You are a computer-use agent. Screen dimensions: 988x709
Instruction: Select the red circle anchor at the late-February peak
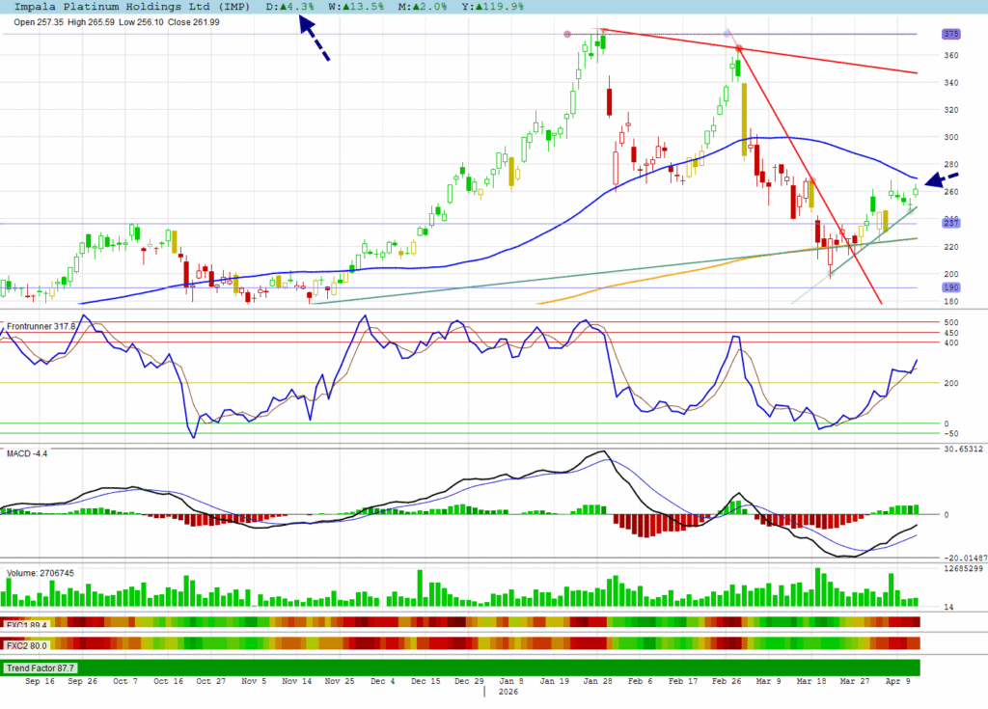[739, 48]
